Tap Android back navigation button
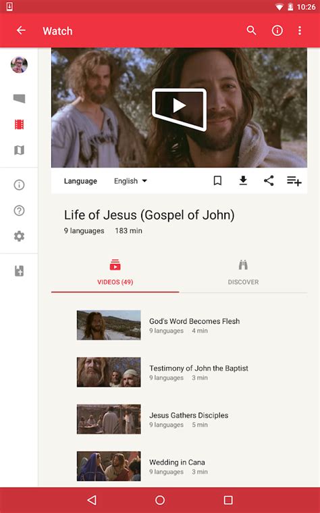Screen dimensions: 320x513 pos(92,500)
